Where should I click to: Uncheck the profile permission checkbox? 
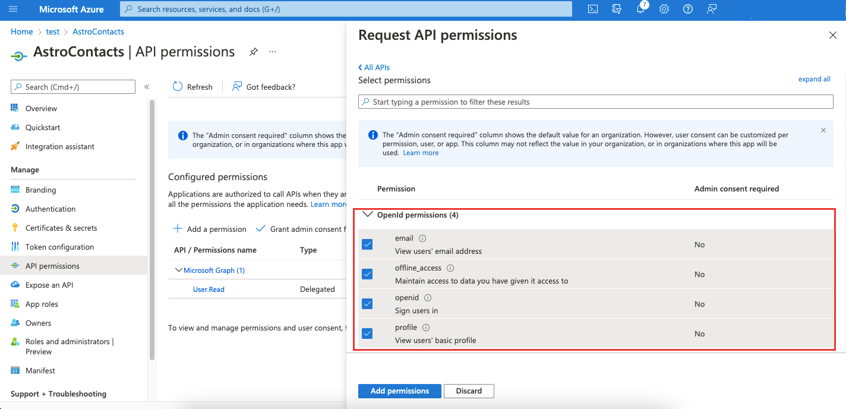367,334
